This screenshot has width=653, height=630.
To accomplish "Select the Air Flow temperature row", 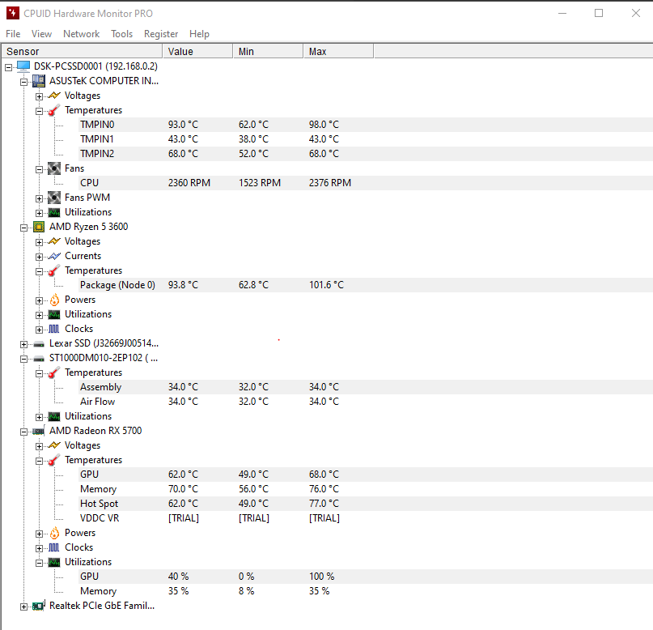I will click(x=366, y=402).
